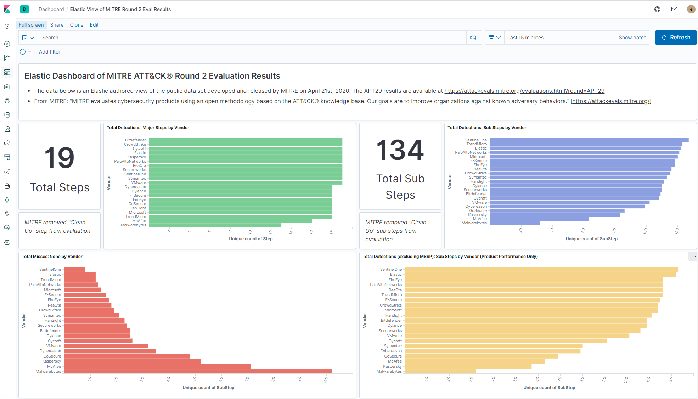Open the saved query dropdown
Screen dimensions: 698x399
[x=28, y=38]
